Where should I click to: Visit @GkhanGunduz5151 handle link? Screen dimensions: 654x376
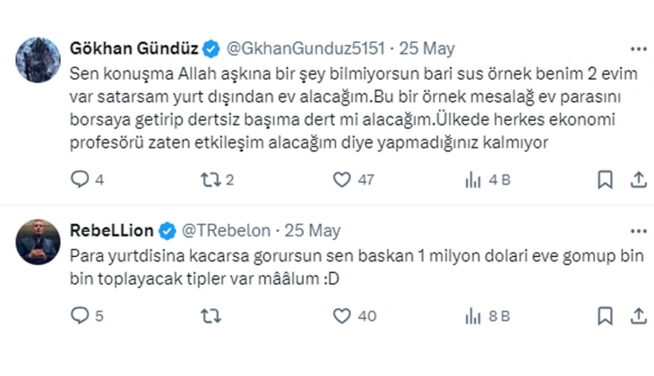coord(305,48)
